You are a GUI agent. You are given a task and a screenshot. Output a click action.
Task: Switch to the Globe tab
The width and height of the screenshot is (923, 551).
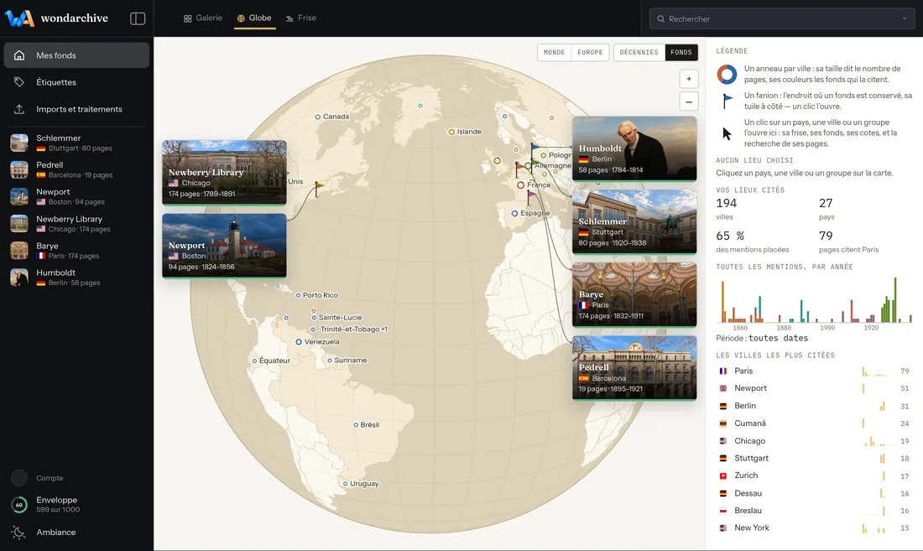click(x=255, y=18)
